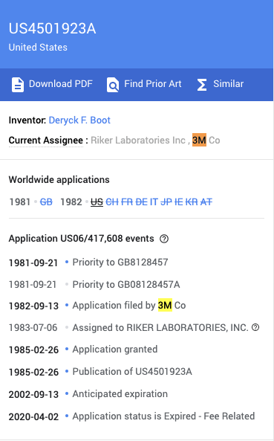Open the KR worldwide application
The width and height of the screenshot is (274, 441).
(x=192, y=202)
